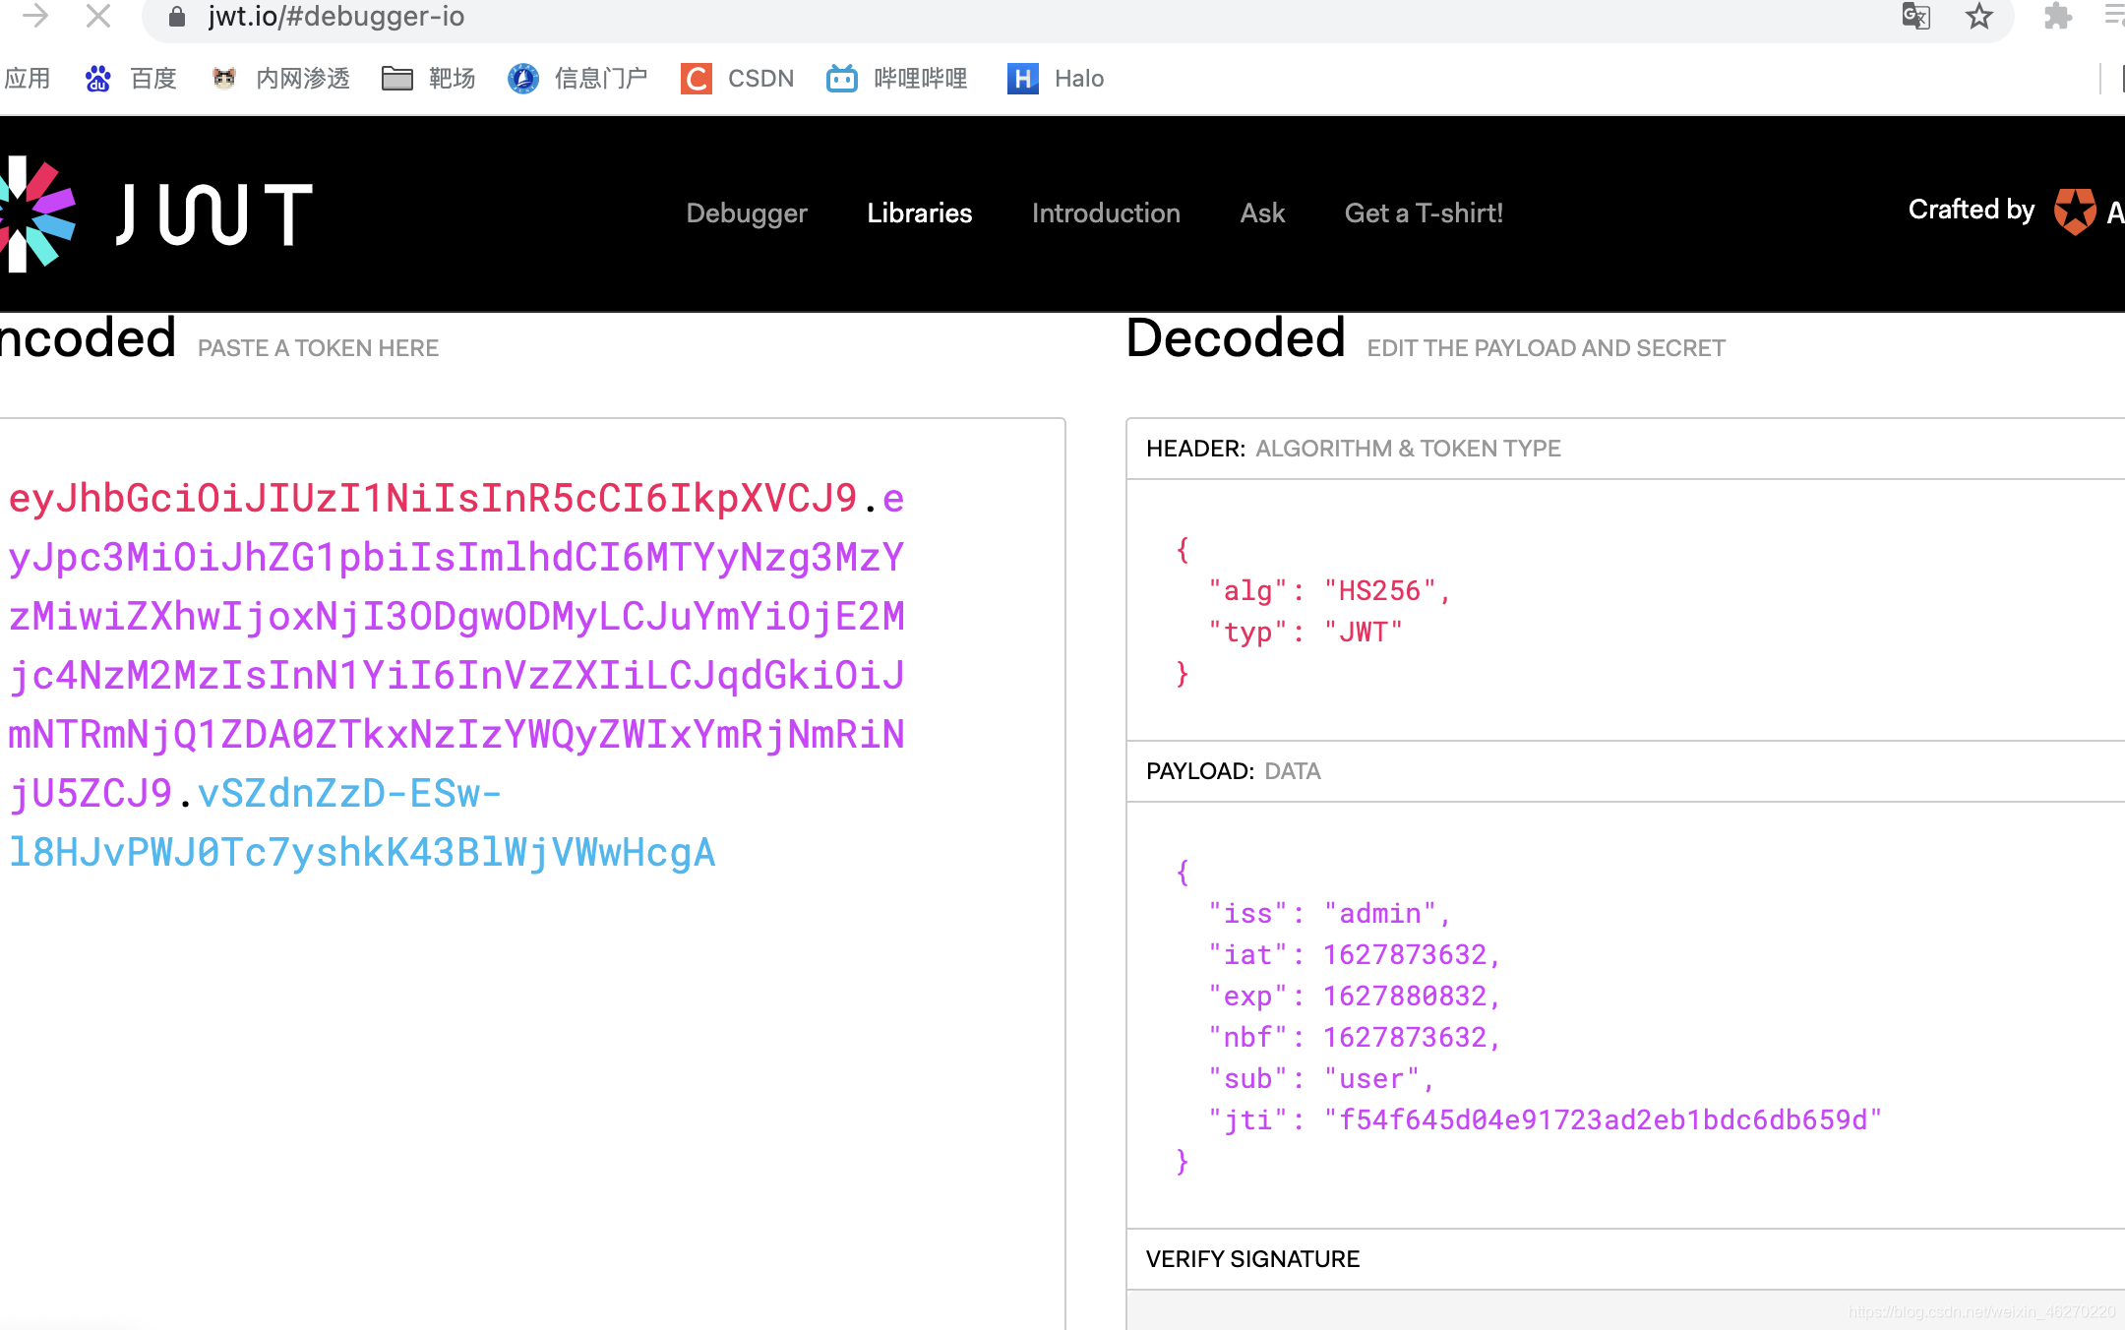Click the stop loading X button
2125x1330 pixels.
pos(98,16)
